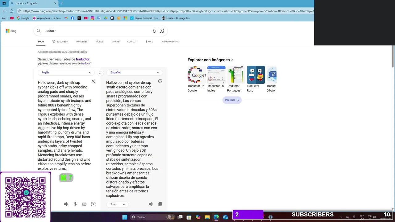Open the tab actions menu icon

[x=4, y=3]
